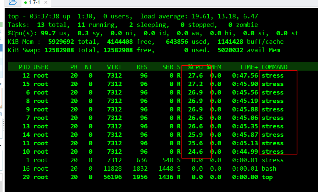The image size is (318, 192).
Task: Click the time 0:47.56
Action: pos(245,76)
